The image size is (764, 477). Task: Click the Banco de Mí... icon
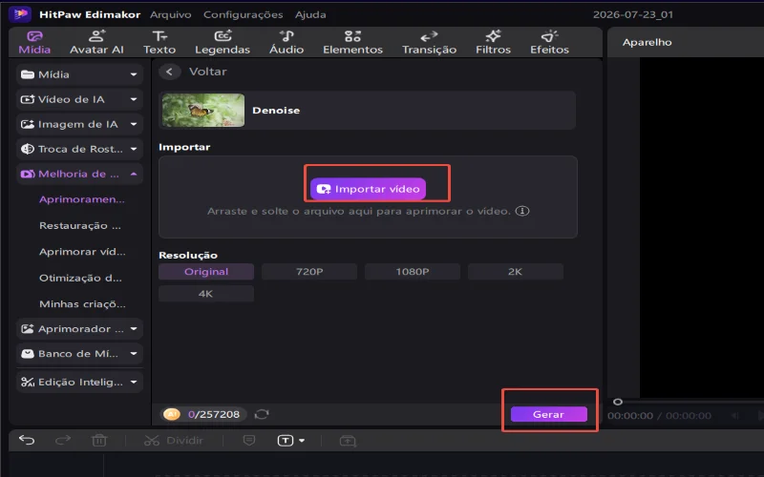coord(28,354)
